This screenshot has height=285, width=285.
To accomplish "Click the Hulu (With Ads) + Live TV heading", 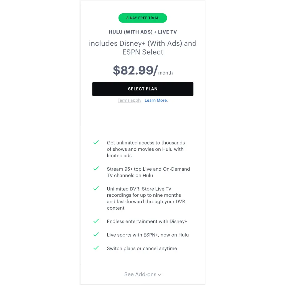I will click(142, 32).
